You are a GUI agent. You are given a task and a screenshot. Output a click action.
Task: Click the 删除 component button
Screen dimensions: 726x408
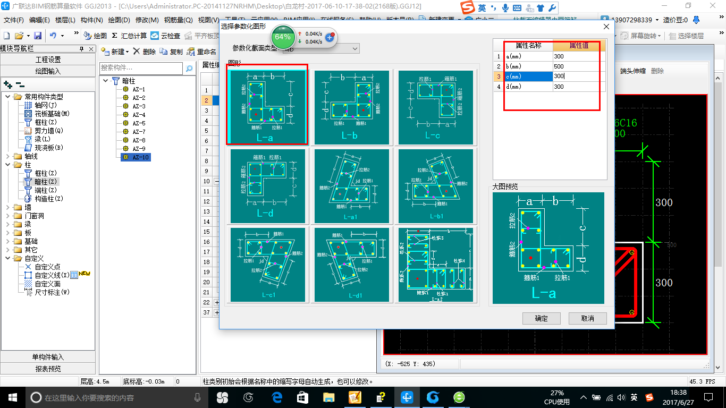(x=145, y=52)
